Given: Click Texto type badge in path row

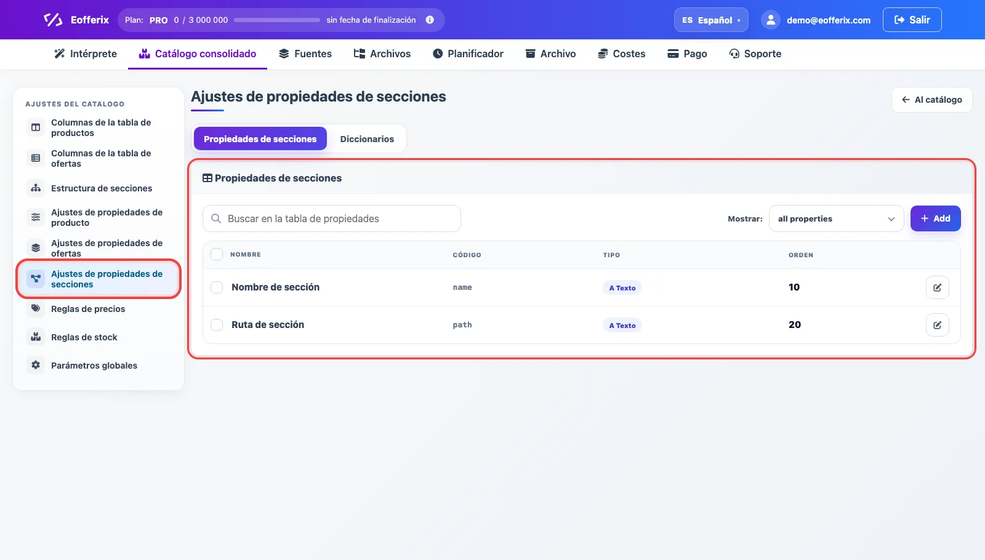Looking at the screenshot, I should coord(622,326).
